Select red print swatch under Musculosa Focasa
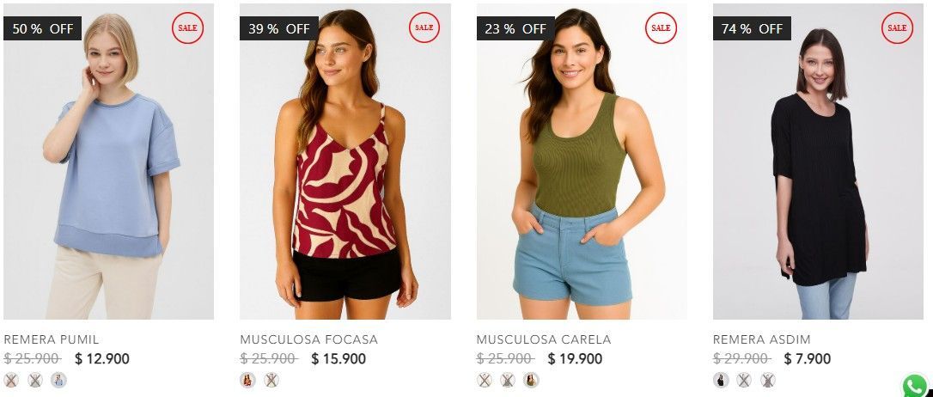 click(248, 380)
